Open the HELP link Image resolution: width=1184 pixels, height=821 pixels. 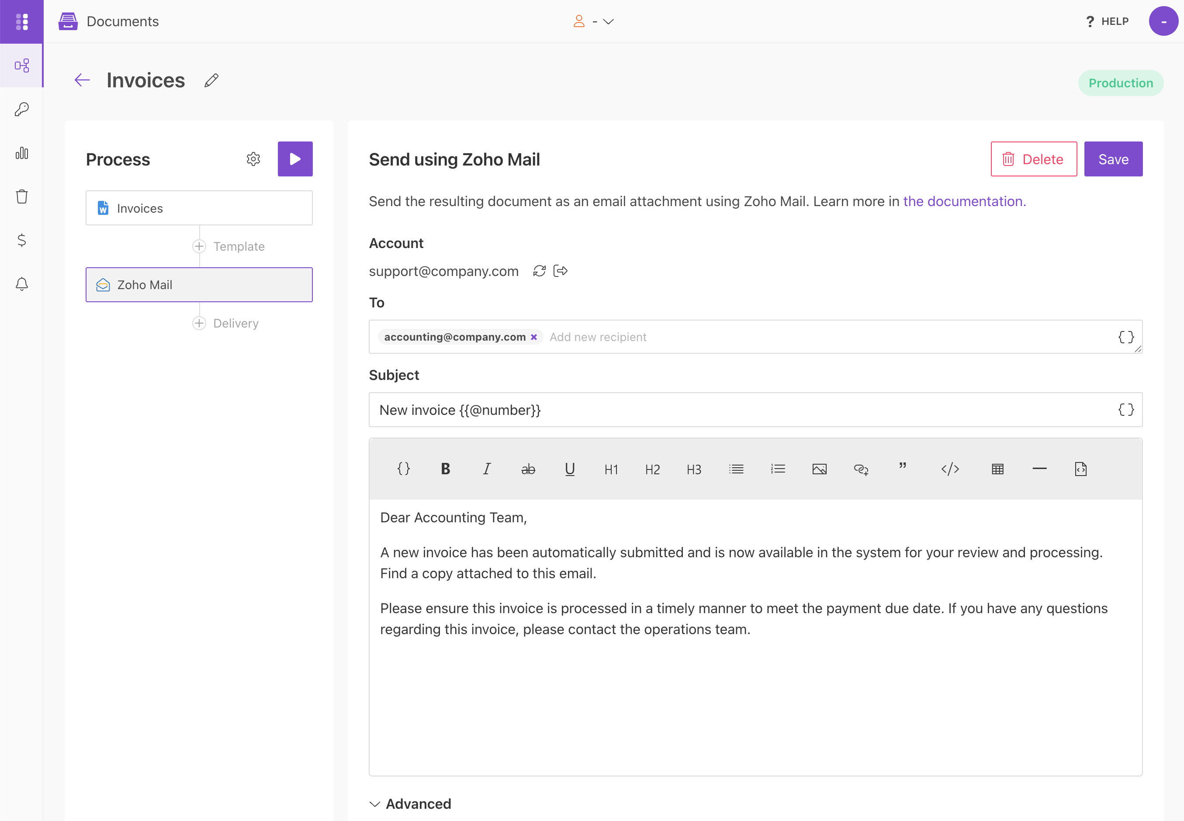1107,21
